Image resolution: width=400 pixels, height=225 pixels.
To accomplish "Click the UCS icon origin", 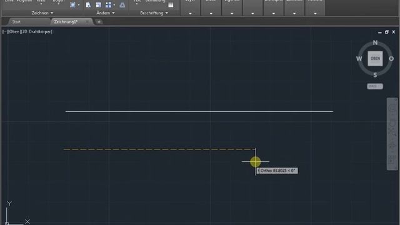I will tap(7, 224).
